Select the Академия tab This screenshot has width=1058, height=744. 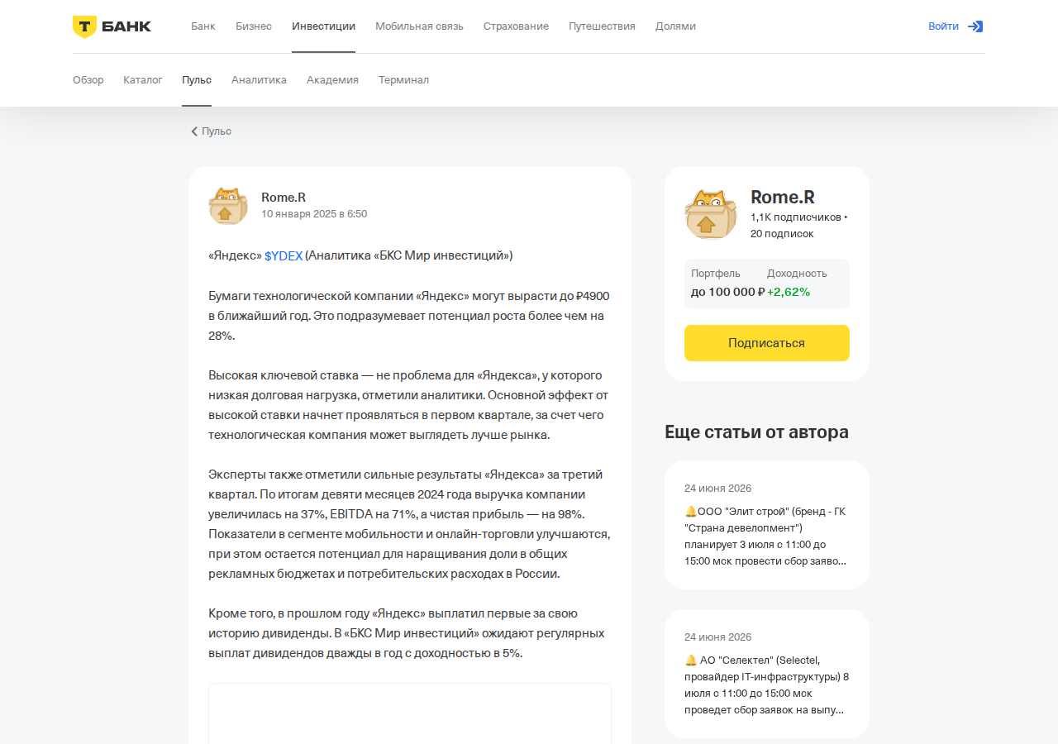[332, 80]
